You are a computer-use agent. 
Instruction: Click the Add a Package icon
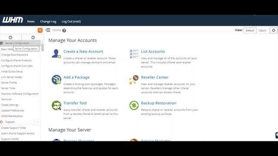[x=56, y=80]
